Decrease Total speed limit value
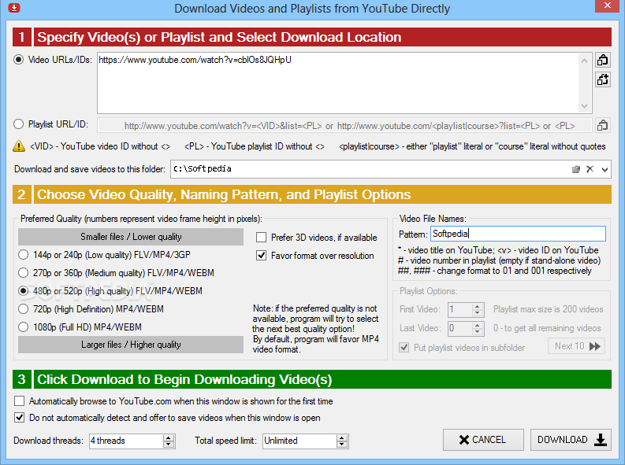Viewport: 625px width, 465px height. point(342,445)
